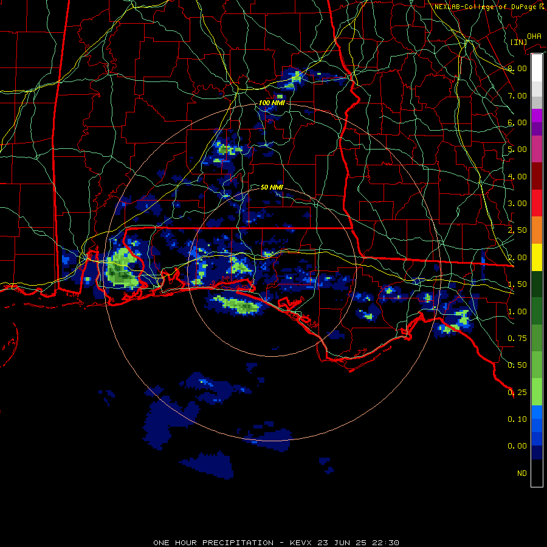
Task: Pick the dark purple swatch beside 6.00
Action: [x=537, y=129]
